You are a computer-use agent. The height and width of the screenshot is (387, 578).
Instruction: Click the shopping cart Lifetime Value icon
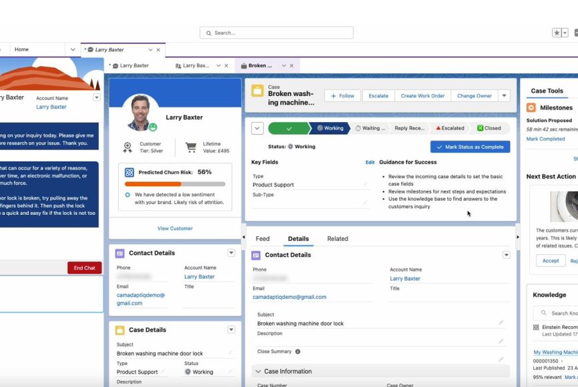(191, 147)
